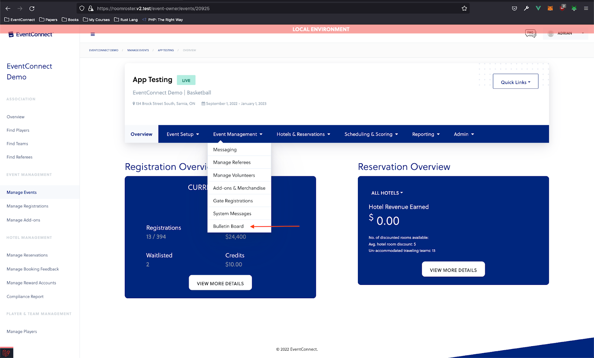Choose Manage Referees menu item
This screenshot has height=358, width=594.
[x=239, y=162]
